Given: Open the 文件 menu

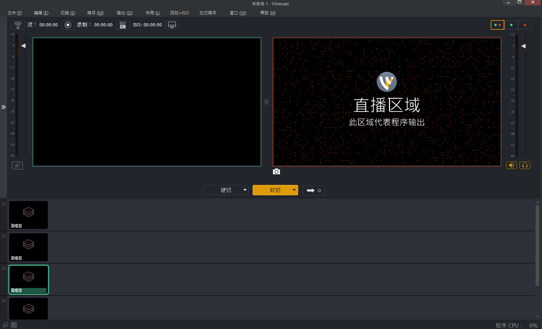Looking at the screenshot, I should click(x=14, y=13).
